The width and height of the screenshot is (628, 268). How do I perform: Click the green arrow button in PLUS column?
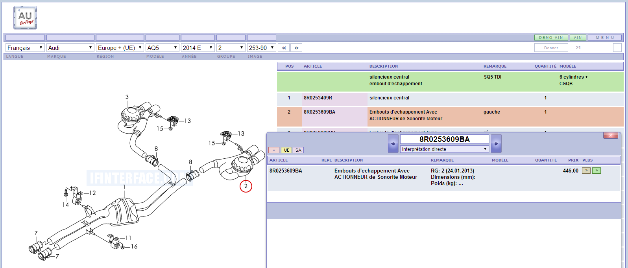click(x=597, y=171)
